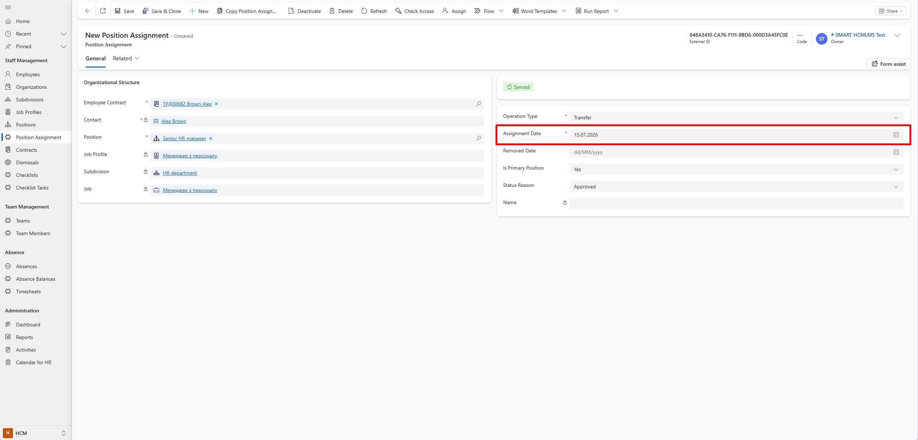Open record in new window icon
Viewport: 918px width, 440px height.
point(103,11)
